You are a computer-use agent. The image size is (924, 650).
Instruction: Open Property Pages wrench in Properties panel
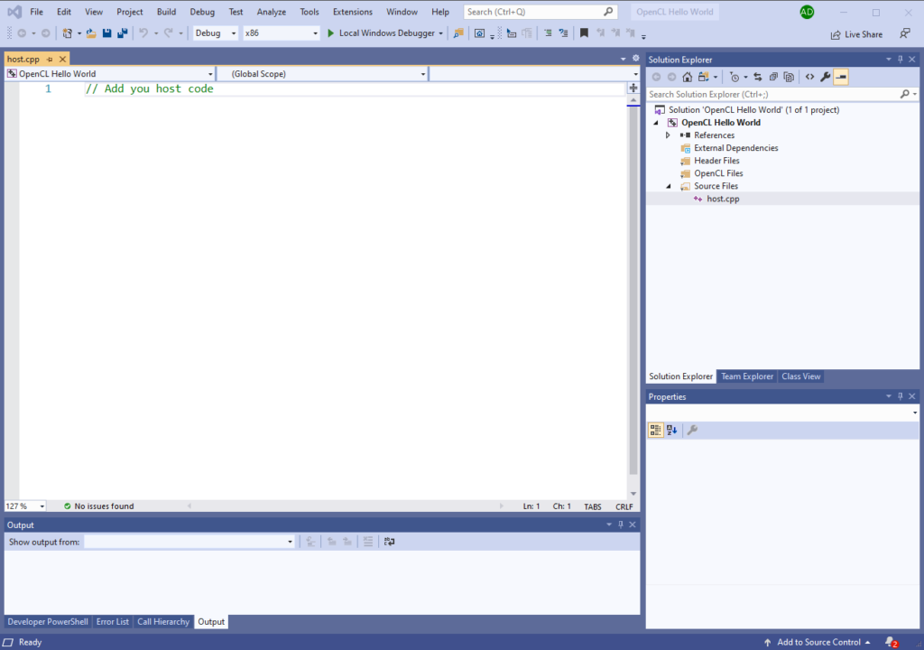[x=692, y=430]
